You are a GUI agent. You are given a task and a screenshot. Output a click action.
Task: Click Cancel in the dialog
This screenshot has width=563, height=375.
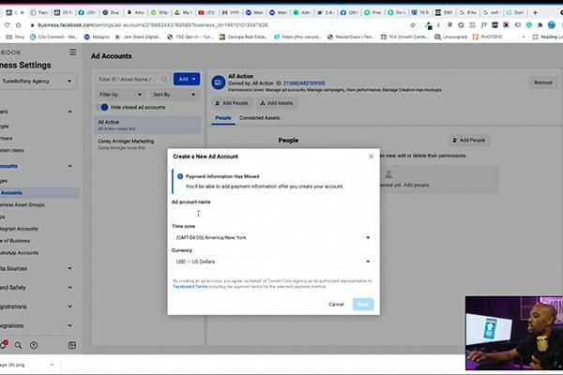pyautogui.click(x=336, y=304)
